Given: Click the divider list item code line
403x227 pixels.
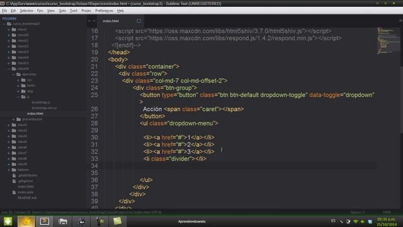Looking at the screenshot, I should [x=175, y=159].
